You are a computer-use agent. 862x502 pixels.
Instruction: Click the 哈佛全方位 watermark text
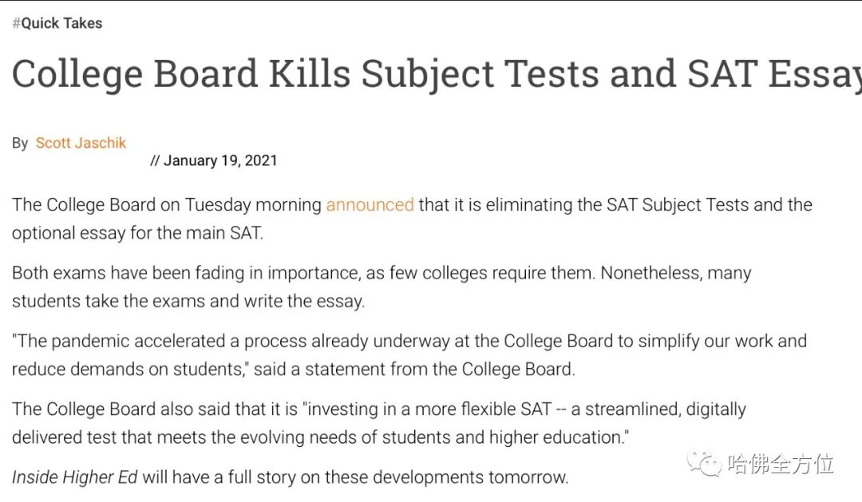tap(780, 464)
